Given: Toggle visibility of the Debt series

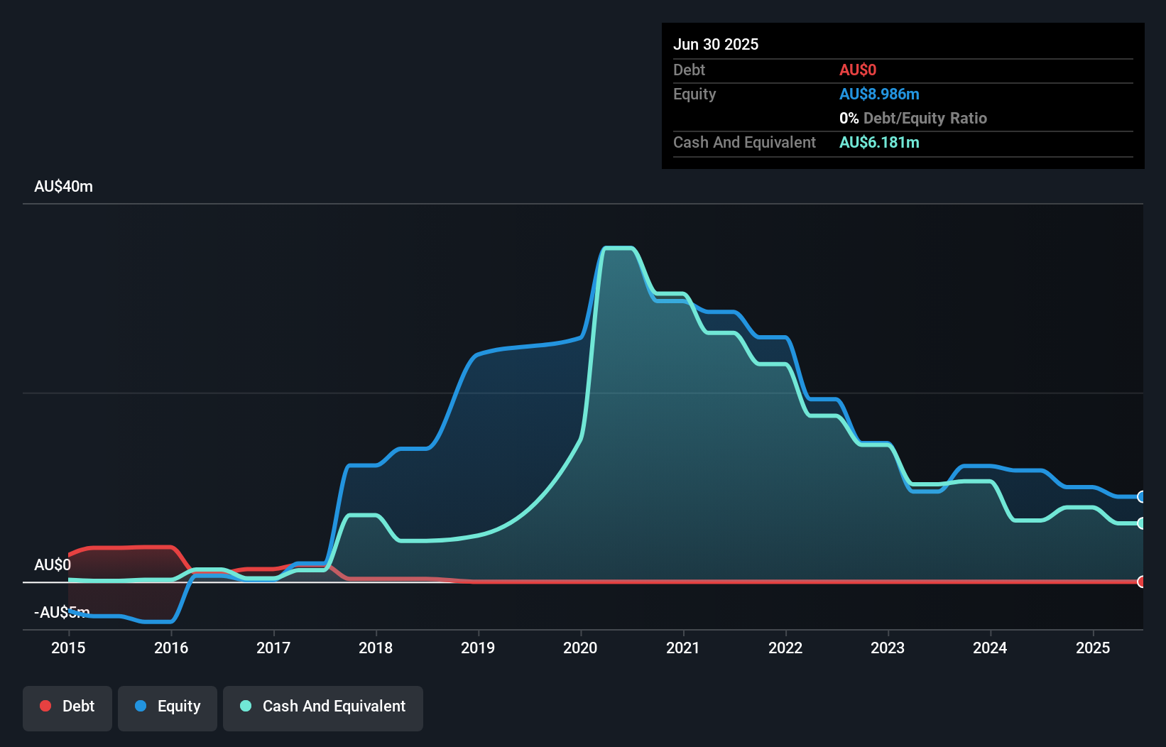Looking at the screenshot, I should pyautogui.click(x=67, y=707).
